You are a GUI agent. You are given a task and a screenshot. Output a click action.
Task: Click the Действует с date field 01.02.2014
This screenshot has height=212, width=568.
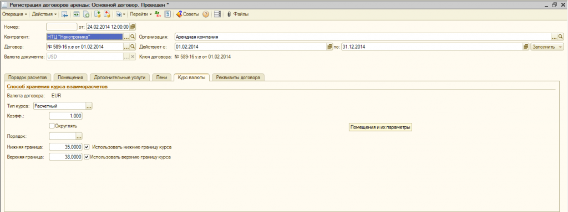pyautogui.click(x=250, y=46)
